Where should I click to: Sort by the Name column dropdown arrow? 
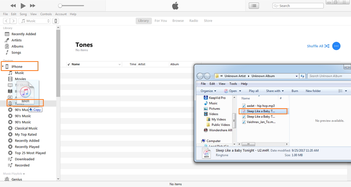pos(119,64)
